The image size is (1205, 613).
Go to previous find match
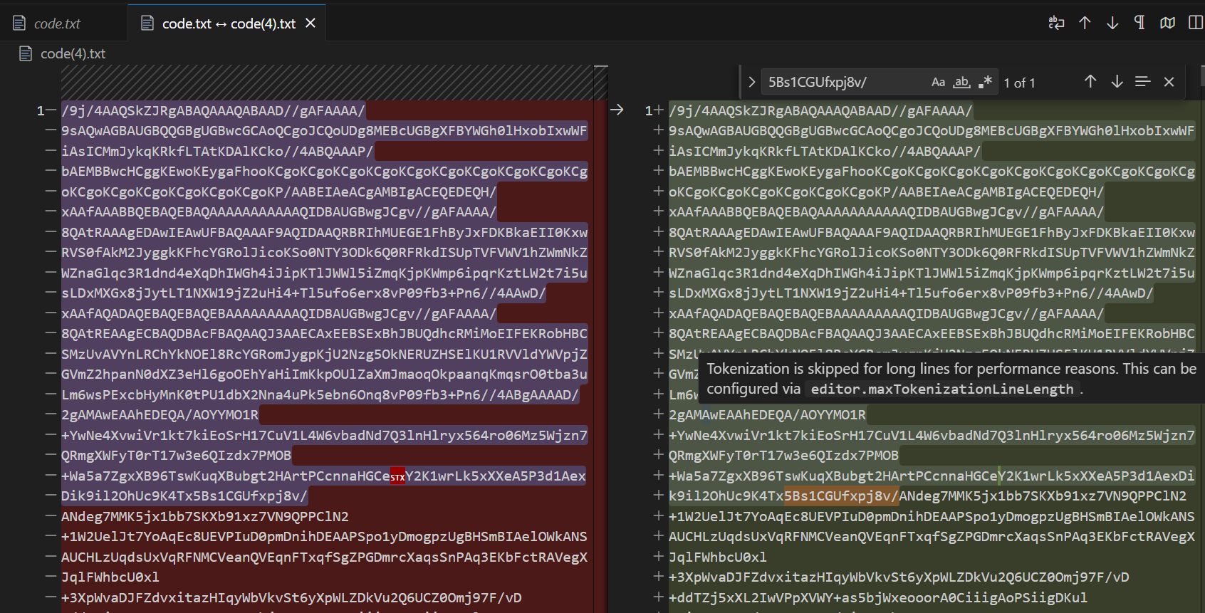tap(1090, 82)
